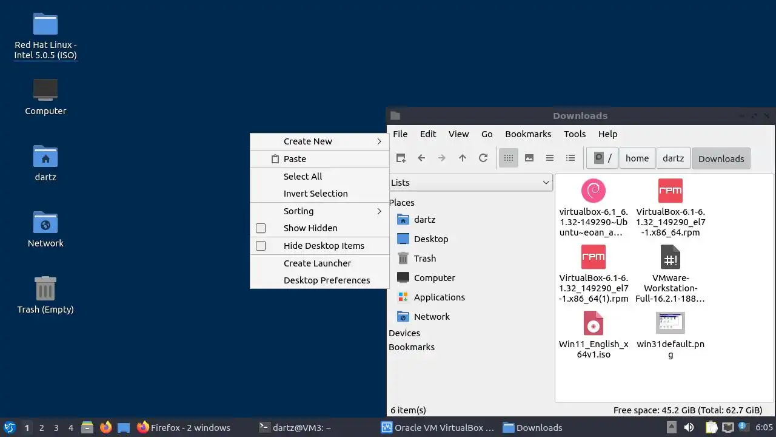Image resolution: width=776 pixels, height=437 pixels.
Task: Open the Edit menu
Action: 428,134
